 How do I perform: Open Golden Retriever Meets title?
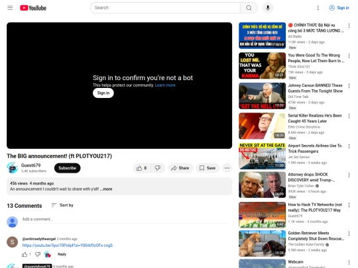[x=316, y=236]
